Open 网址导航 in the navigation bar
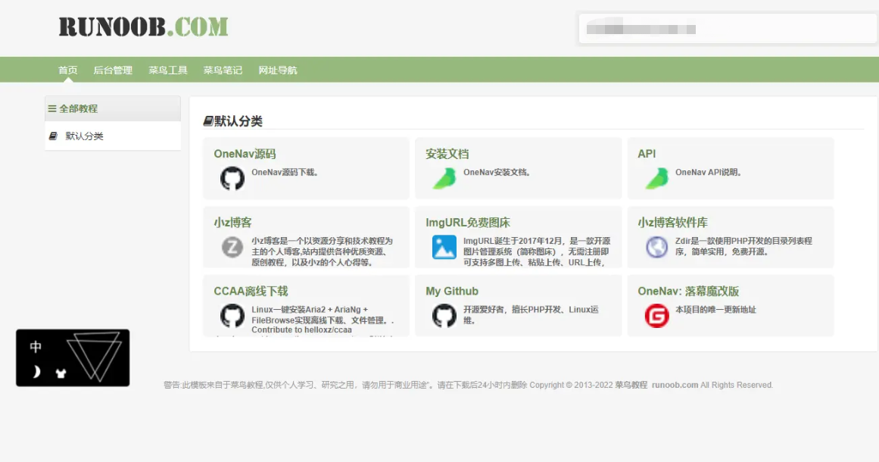This screenshot has height=462, width=879. point(278,70)
